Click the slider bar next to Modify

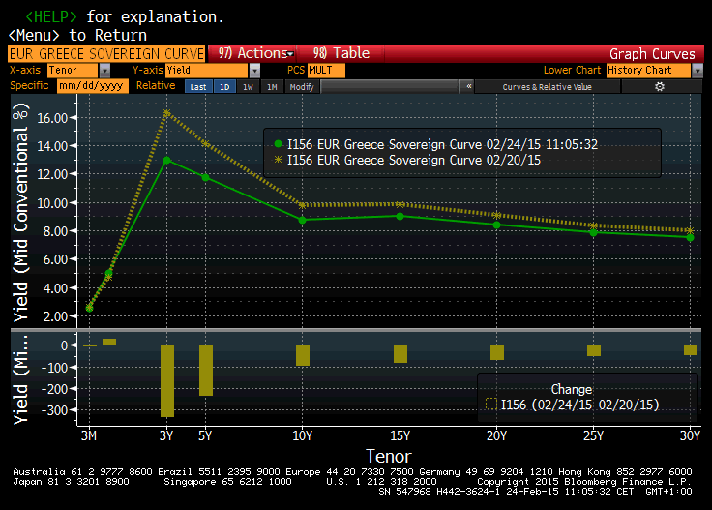click(x=390, y=86)
